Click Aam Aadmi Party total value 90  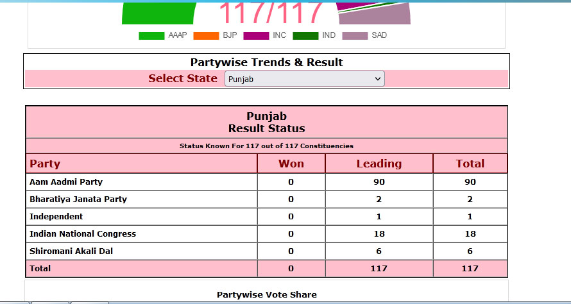tap(470, 182)
